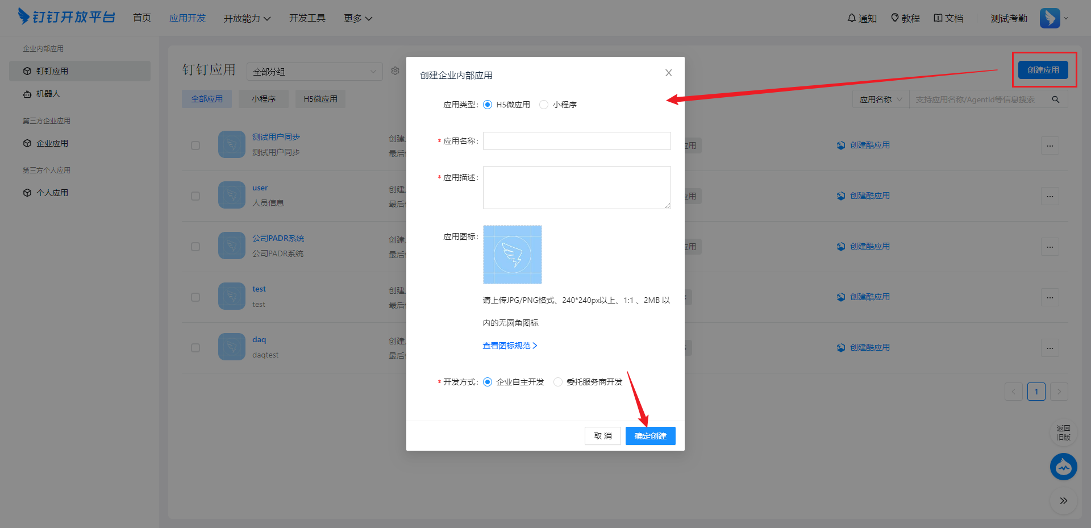Image resolution: width=1091 pixels, height=528 pixels.
Task: Click the daq app icon
Action: click(232, 347)
